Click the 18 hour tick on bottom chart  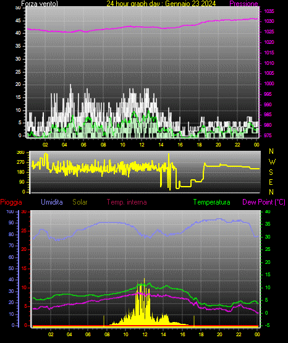click(201, 334)
